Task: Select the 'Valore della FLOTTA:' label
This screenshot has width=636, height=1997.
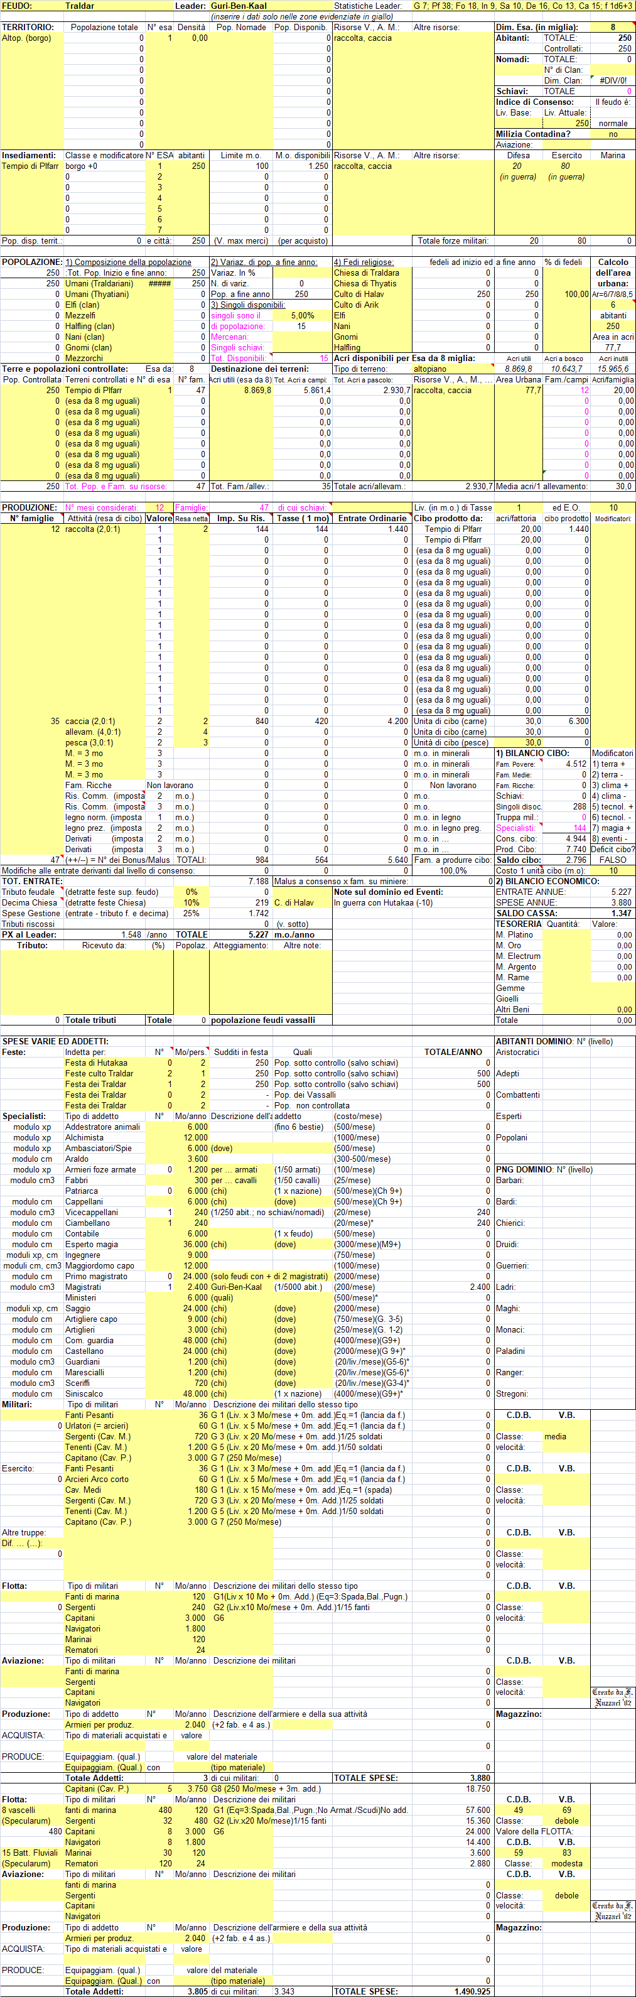Action: 534,1831
